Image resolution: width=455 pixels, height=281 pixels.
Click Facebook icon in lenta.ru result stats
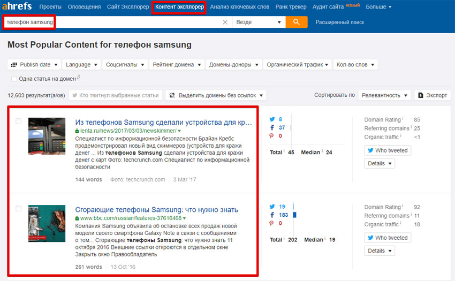272,127
